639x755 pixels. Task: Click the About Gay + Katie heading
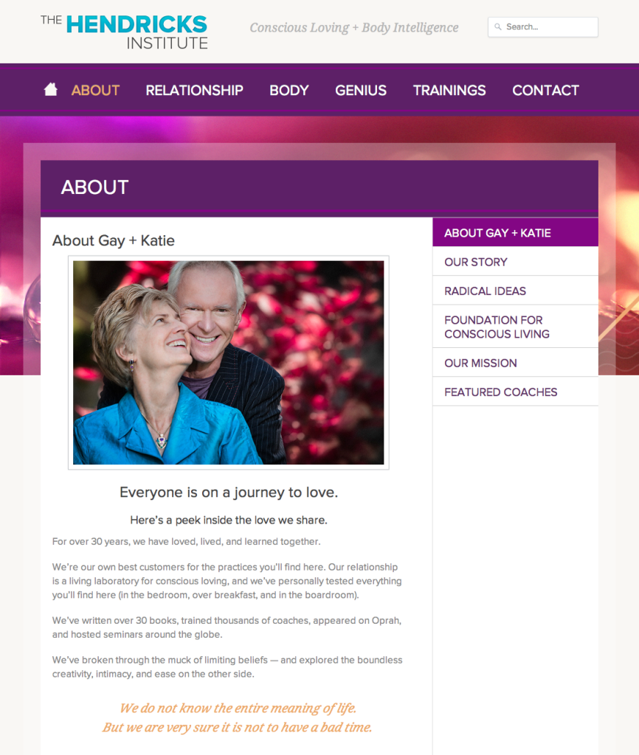pyautogui.click(x=113, y=240)
